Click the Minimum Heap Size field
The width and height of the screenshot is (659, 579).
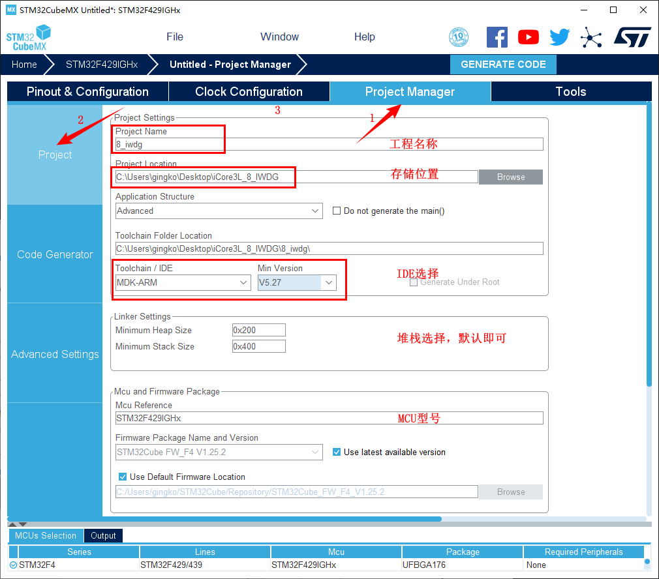(x=258, y=330)
